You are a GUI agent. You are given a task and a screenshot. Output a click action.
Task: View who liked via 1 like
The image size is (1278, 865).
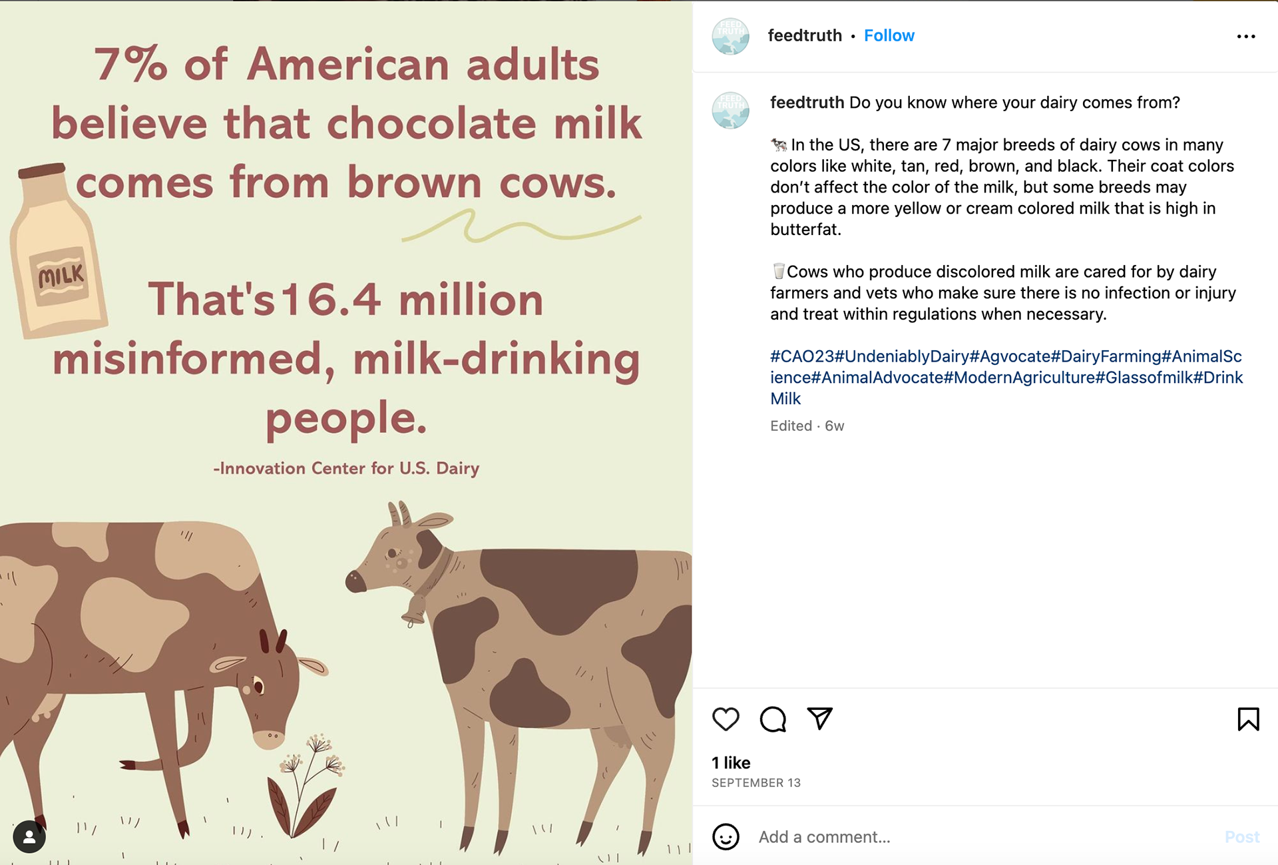tap(731, 762)
